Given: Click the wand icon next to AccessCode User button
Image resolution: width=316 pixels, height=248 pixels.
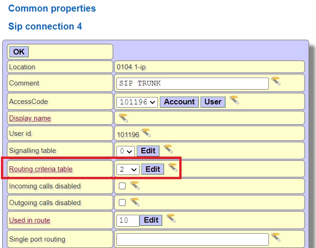Looking at the screenshot, I should (234, 100).
